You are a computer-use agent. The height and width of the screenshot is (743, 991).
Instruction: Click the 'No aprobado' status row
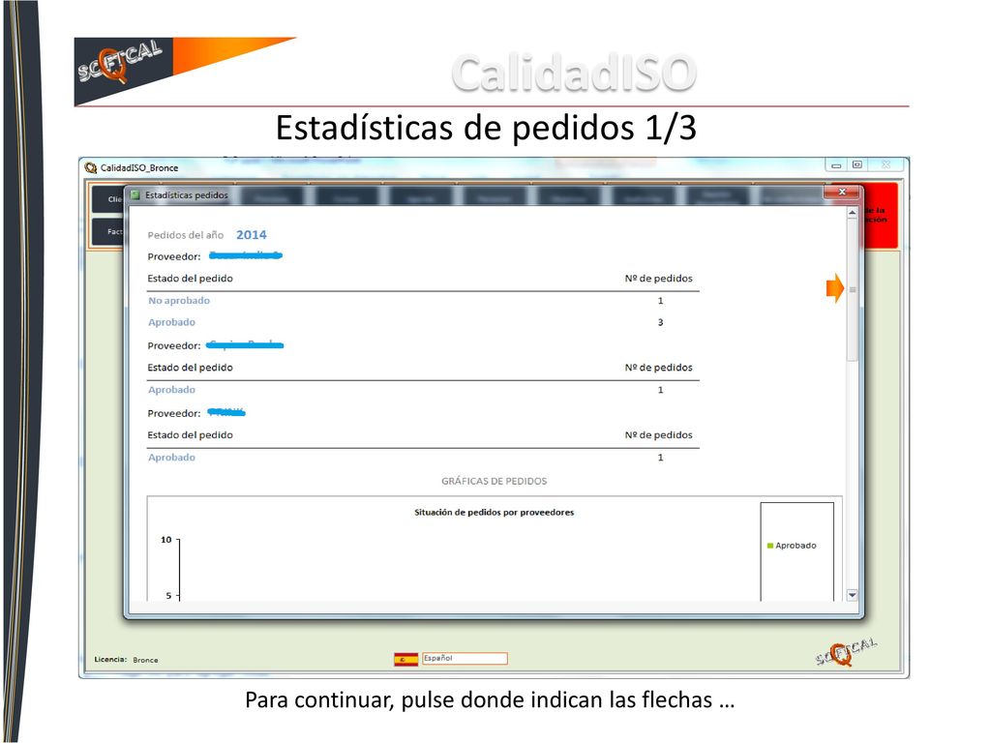(x=423, y=301)
